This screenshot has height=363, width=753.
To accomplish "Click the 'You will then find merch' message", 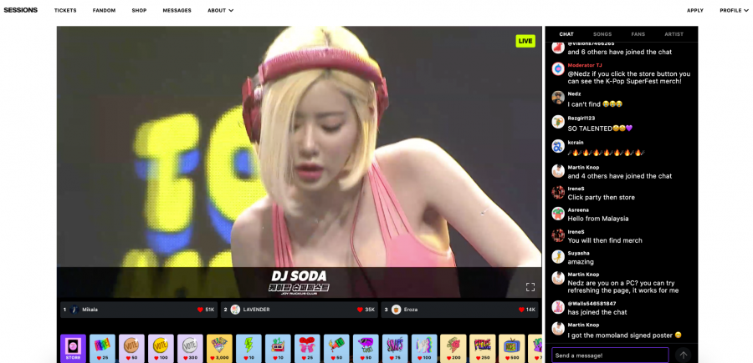I will 605,240.
